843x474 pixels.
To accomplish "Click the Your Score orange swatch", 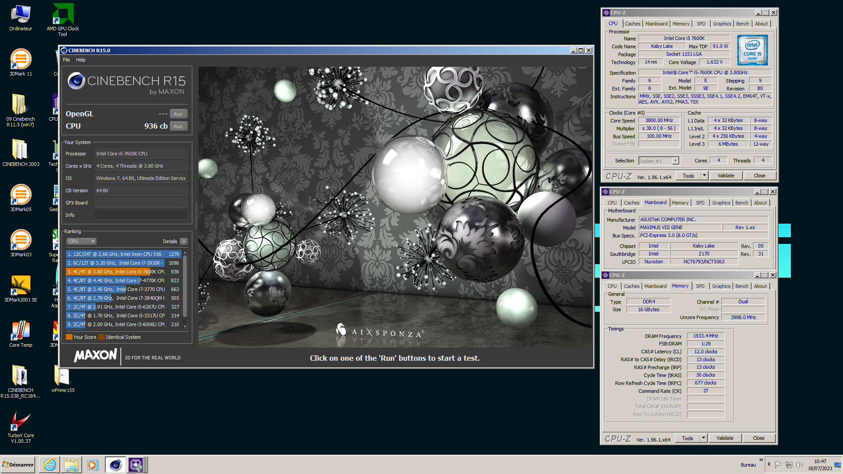I will pos(69,337).
